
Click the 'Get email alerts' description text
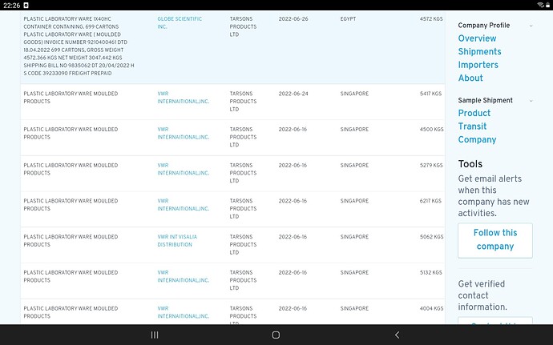[x=494, y=196]
